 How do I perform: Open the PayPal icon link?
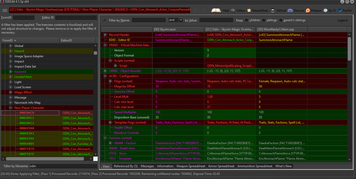(340, 11)
